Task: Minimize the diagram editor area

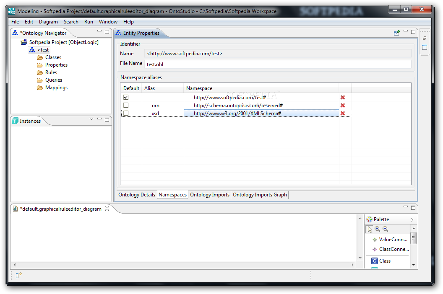Action: [406, 206]
